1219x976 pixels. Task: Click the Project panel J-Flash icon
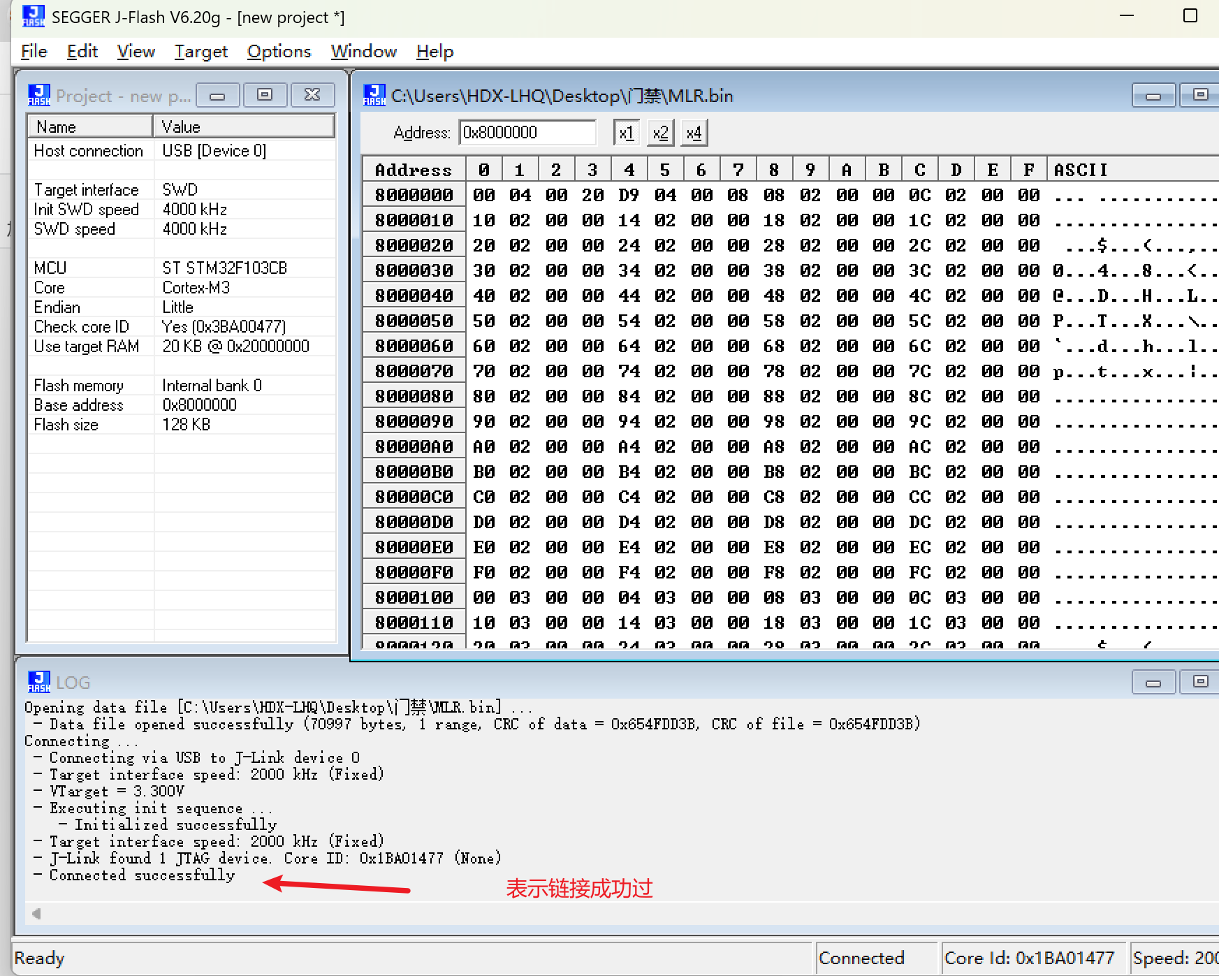coord(39,95)
